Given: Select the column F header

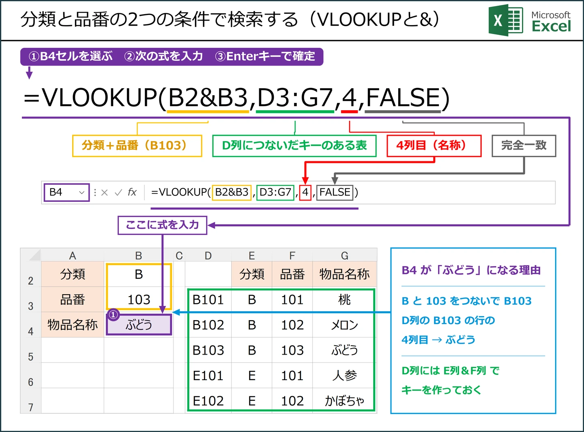Looking at the screenshot, I should tap(292, 255).
